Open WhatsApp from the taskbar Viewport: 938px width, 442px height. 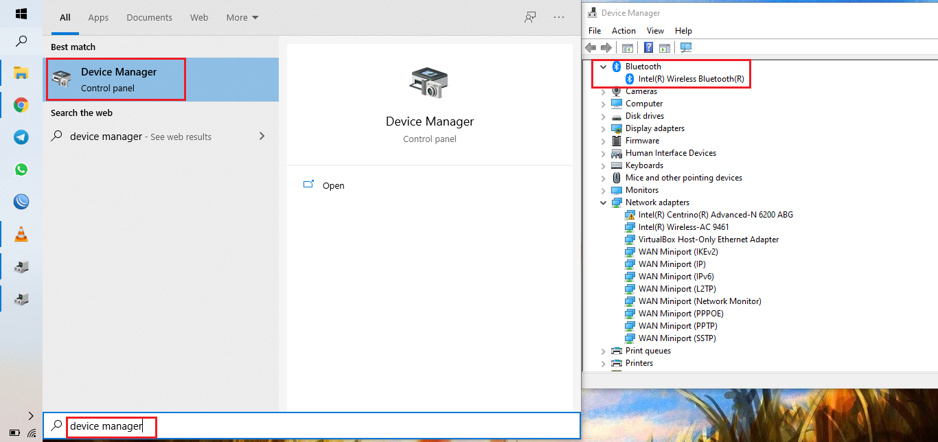pos(21,170)
